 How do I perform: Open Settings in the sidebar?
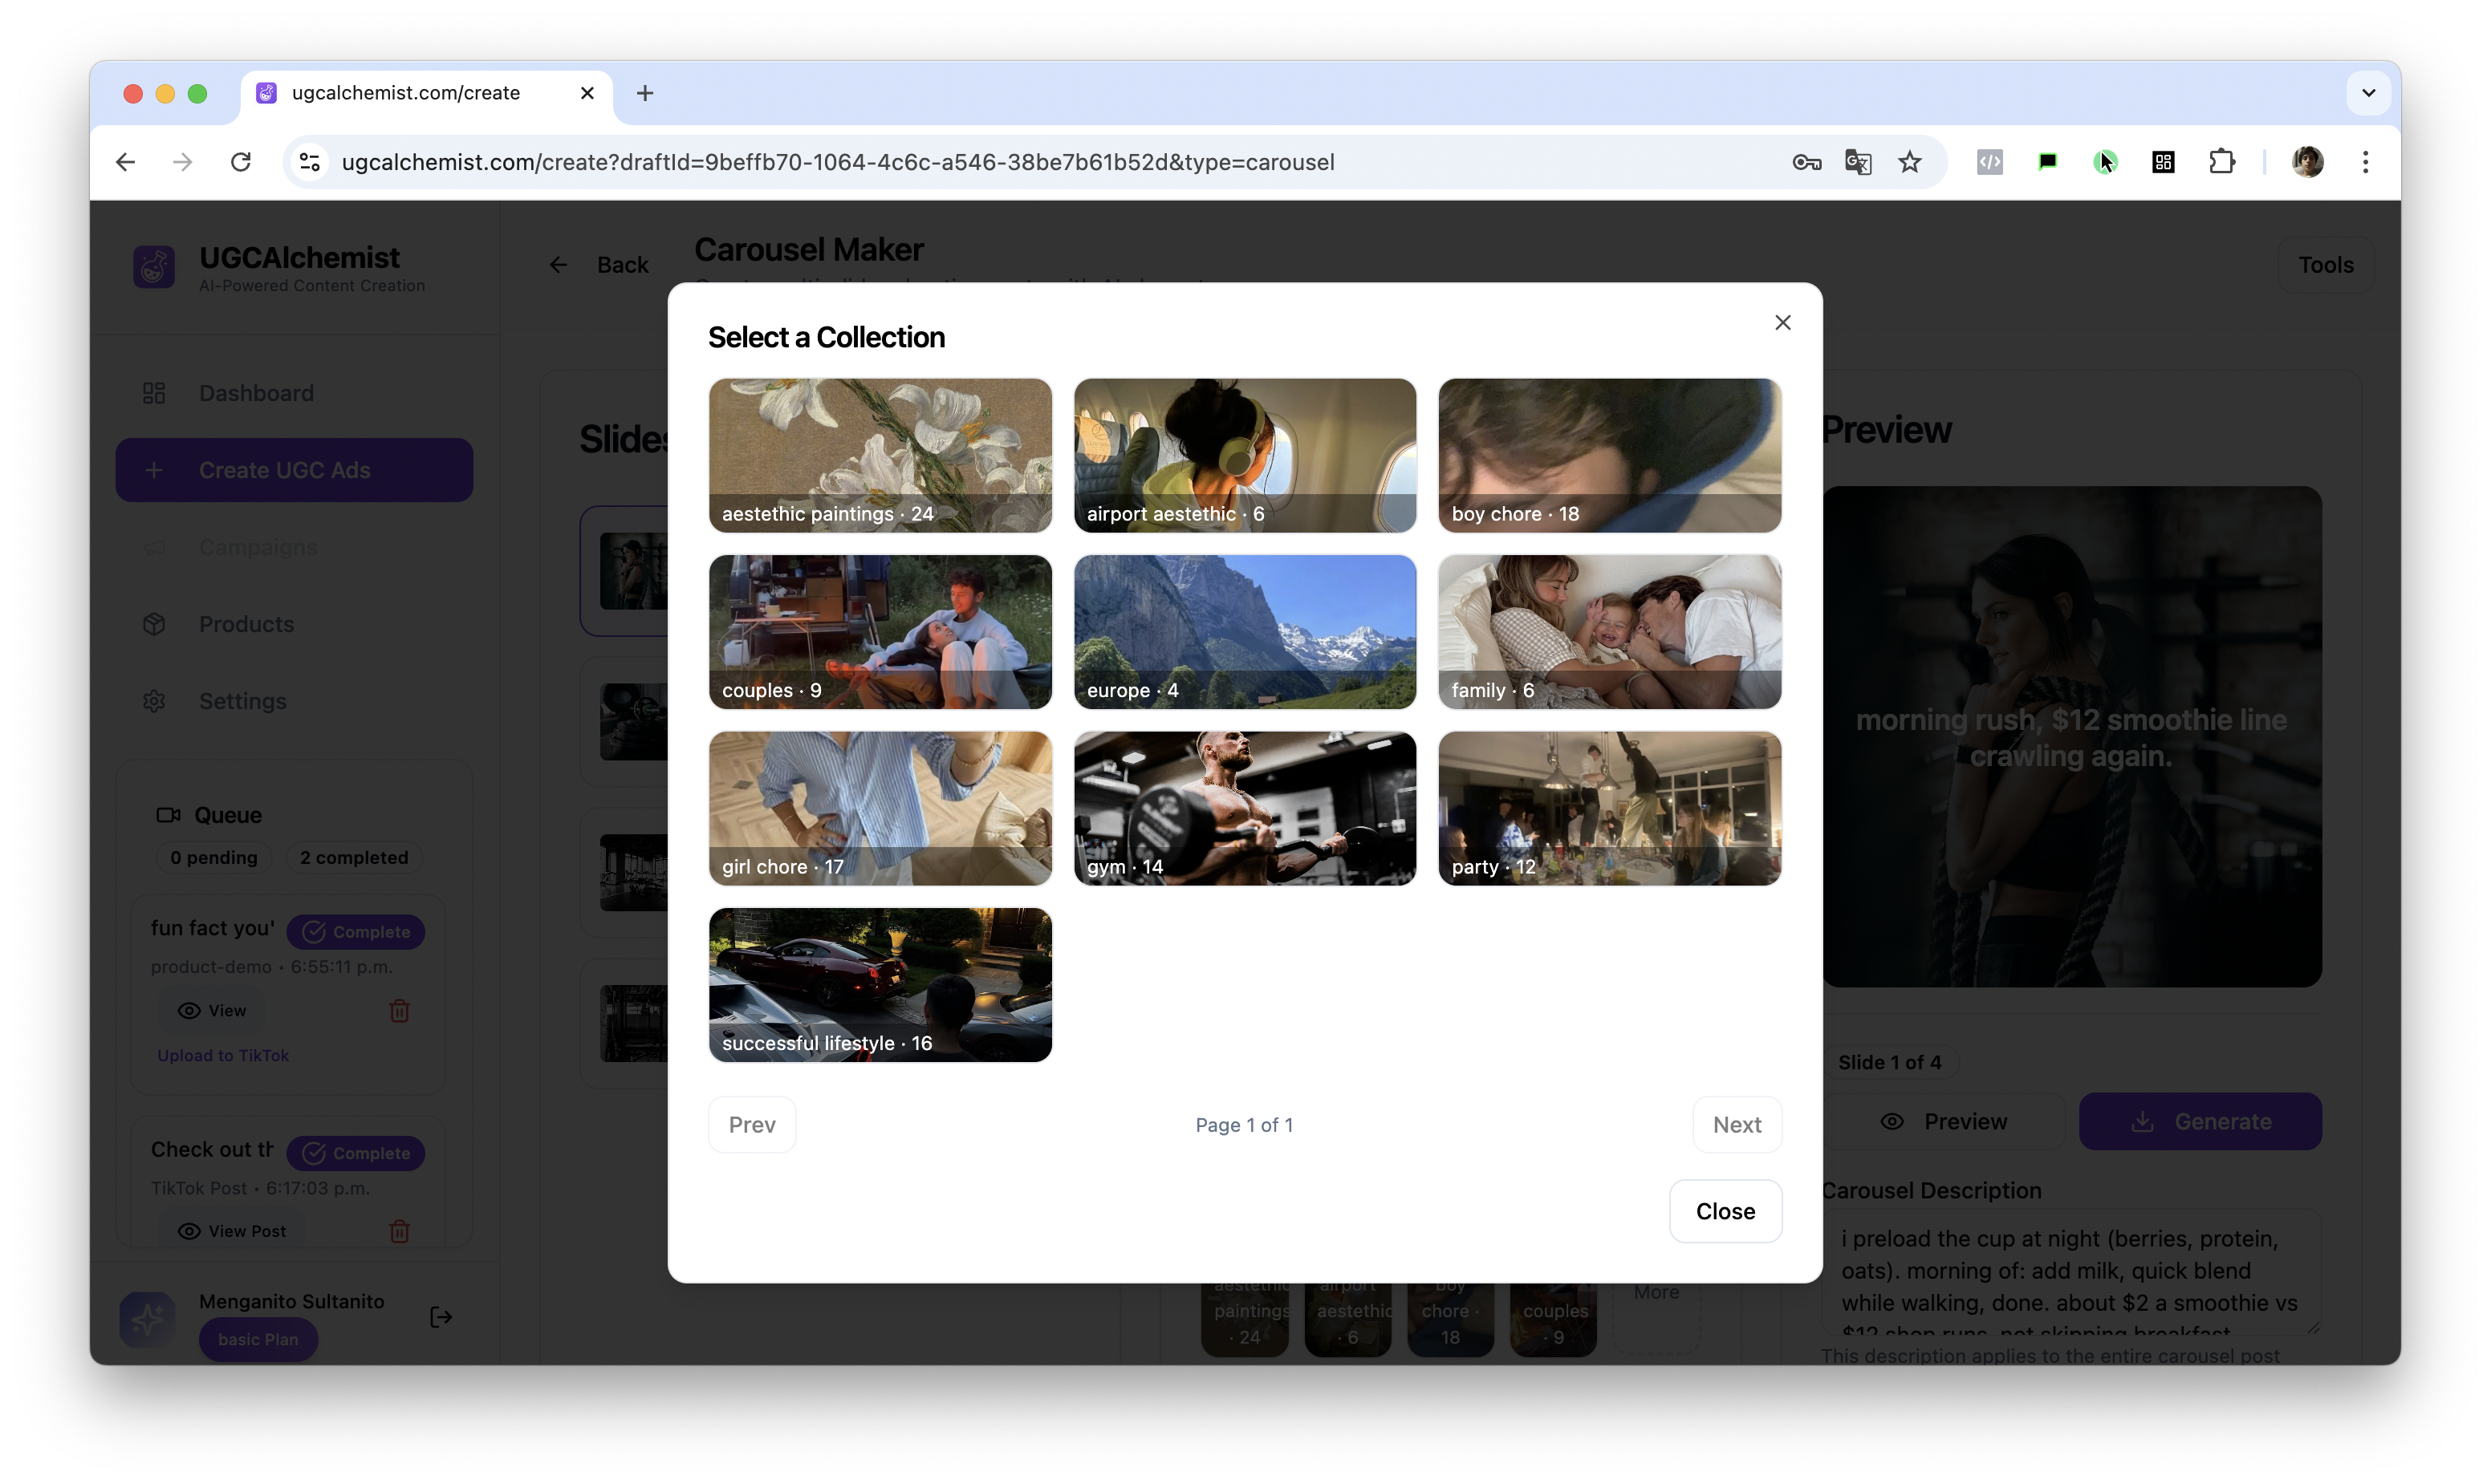coord(294,701)
